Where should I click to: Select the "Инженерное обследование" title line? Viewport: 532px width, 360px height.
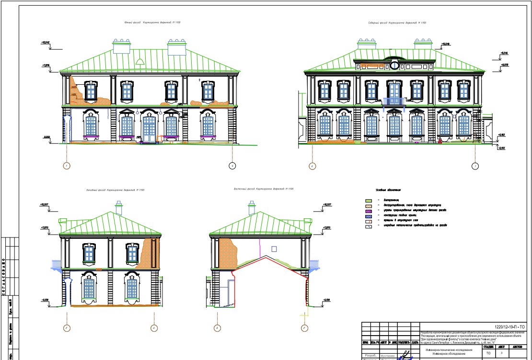point(450,354)
